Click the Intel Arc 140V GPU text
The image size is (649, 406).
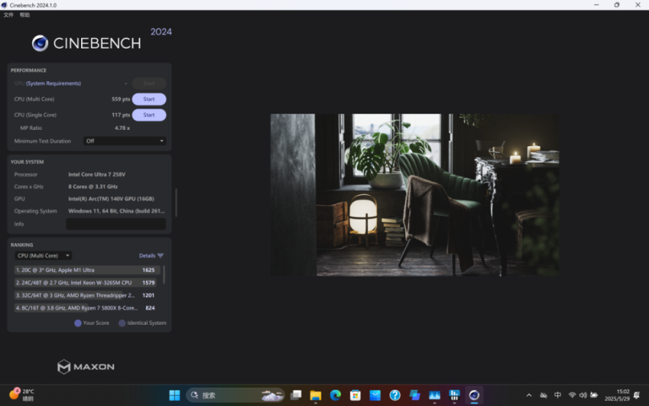(111, 199)
